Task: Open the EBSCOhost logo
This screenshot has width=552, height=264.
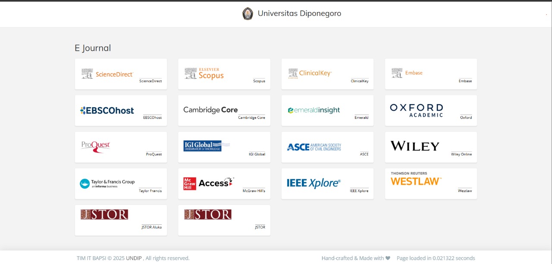Action: pos(107,111)
